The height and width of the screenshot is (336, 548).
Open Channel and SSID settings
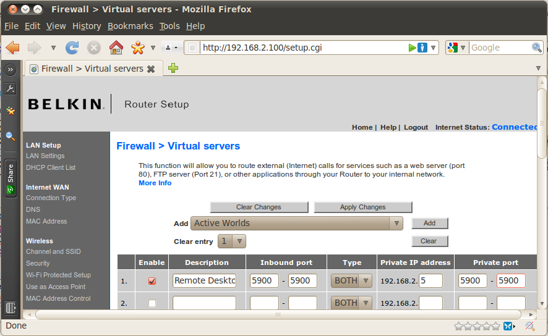pos(53,251)
